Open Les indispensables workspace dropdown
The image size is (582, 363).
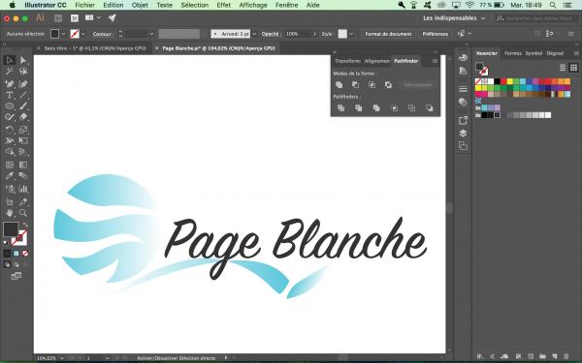coord(454,18)
